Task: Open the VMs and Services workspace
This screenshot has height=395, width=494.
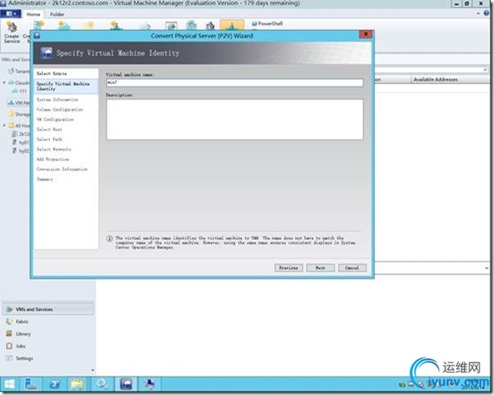Action: tap(48, 309)
